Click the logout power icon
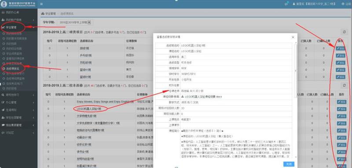 (x=343, y=4)
